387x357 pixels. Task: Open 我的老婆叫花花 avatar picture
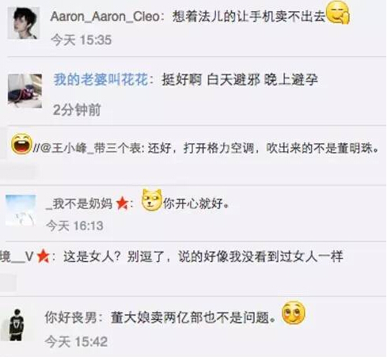[x=25, y=91]
